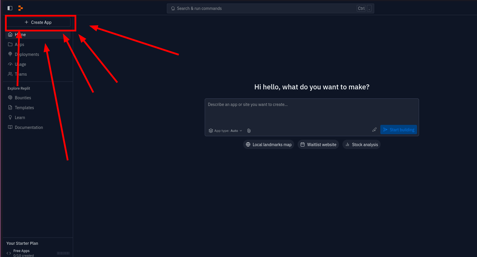Expand the App type Auto dropdown
Viewport: 477px width, 257px height.
point(225,131)
